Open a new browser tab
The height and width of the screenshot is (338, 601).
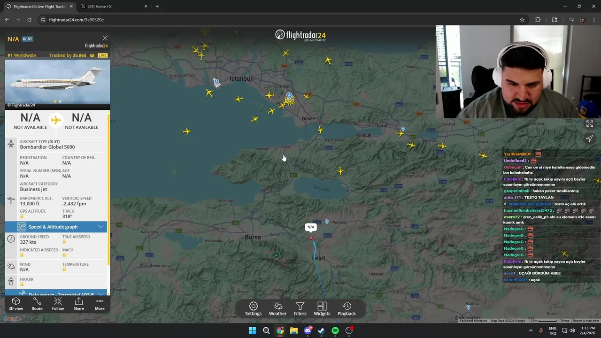click(157, 7)
